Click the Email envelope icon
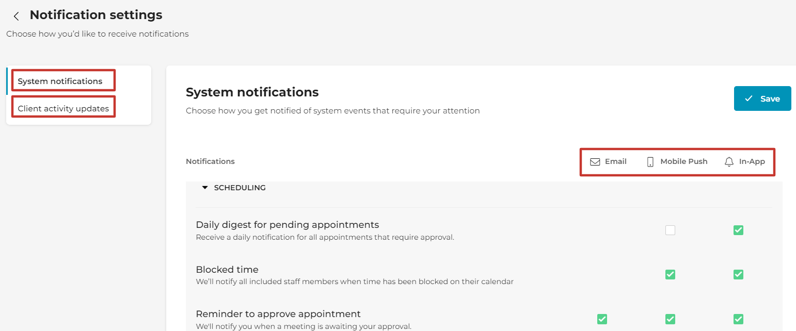This screenshot has height=331, width=796. pos(595,162)
